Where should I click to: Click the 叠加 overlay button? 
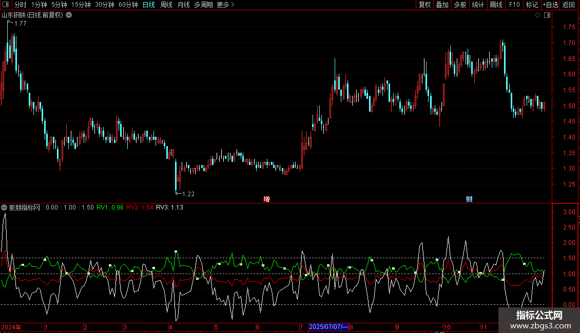pyautogui.click(x=442, y=5)
